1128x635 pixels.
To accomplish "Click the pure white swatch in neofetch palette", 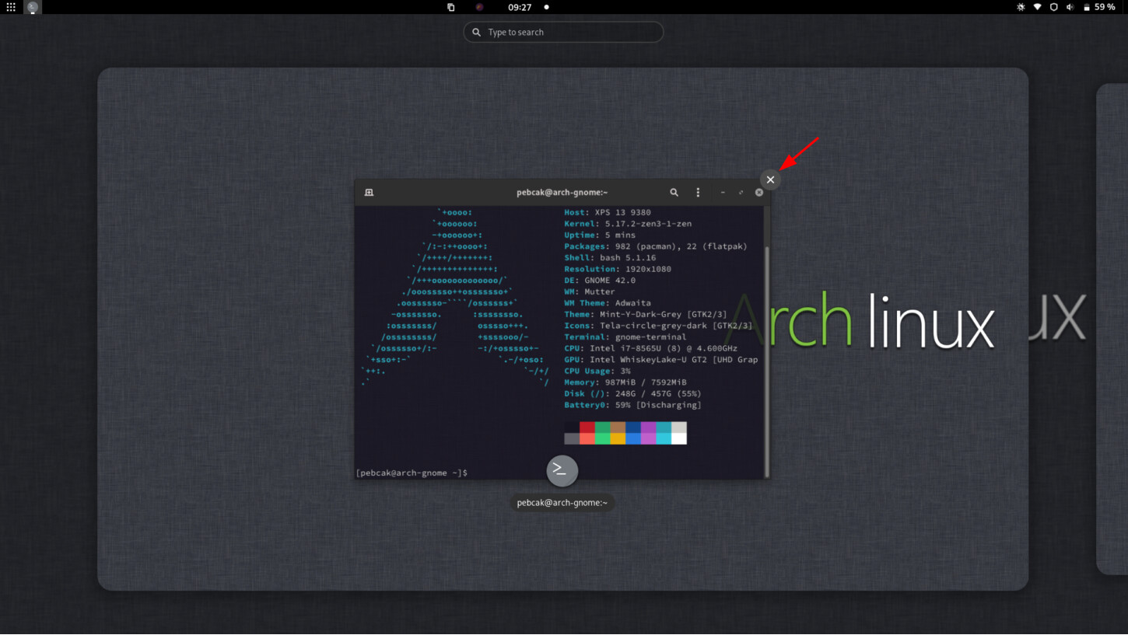I will click(679, 439).
